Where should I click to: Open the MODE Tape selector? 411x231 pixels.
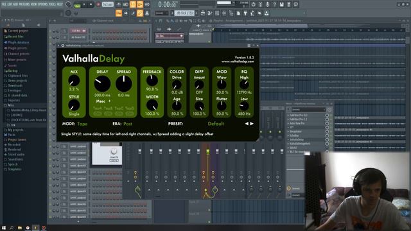[82, 124]
